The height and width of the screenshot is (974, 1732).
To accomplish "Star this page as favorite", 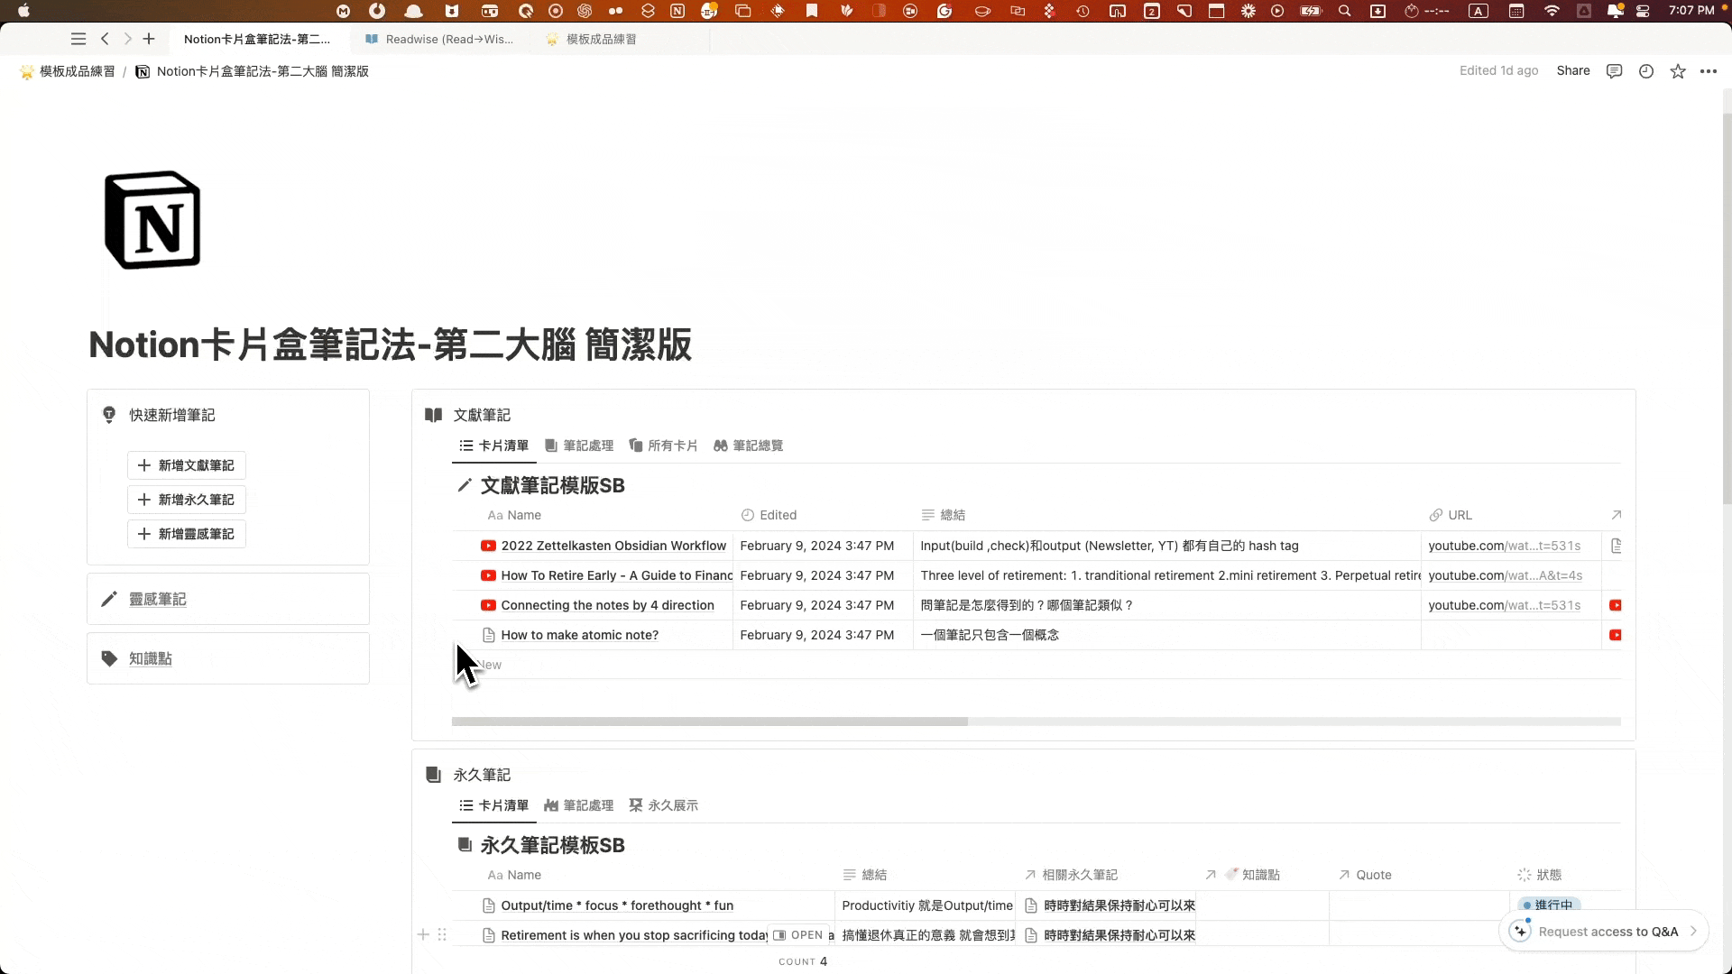I will 1677,71.
